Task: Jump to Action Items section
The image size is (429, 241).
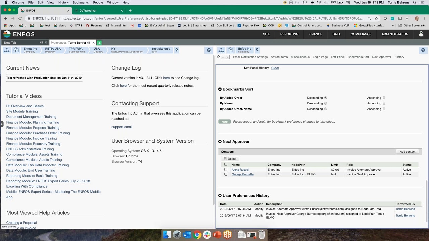Action: (279, 57)
